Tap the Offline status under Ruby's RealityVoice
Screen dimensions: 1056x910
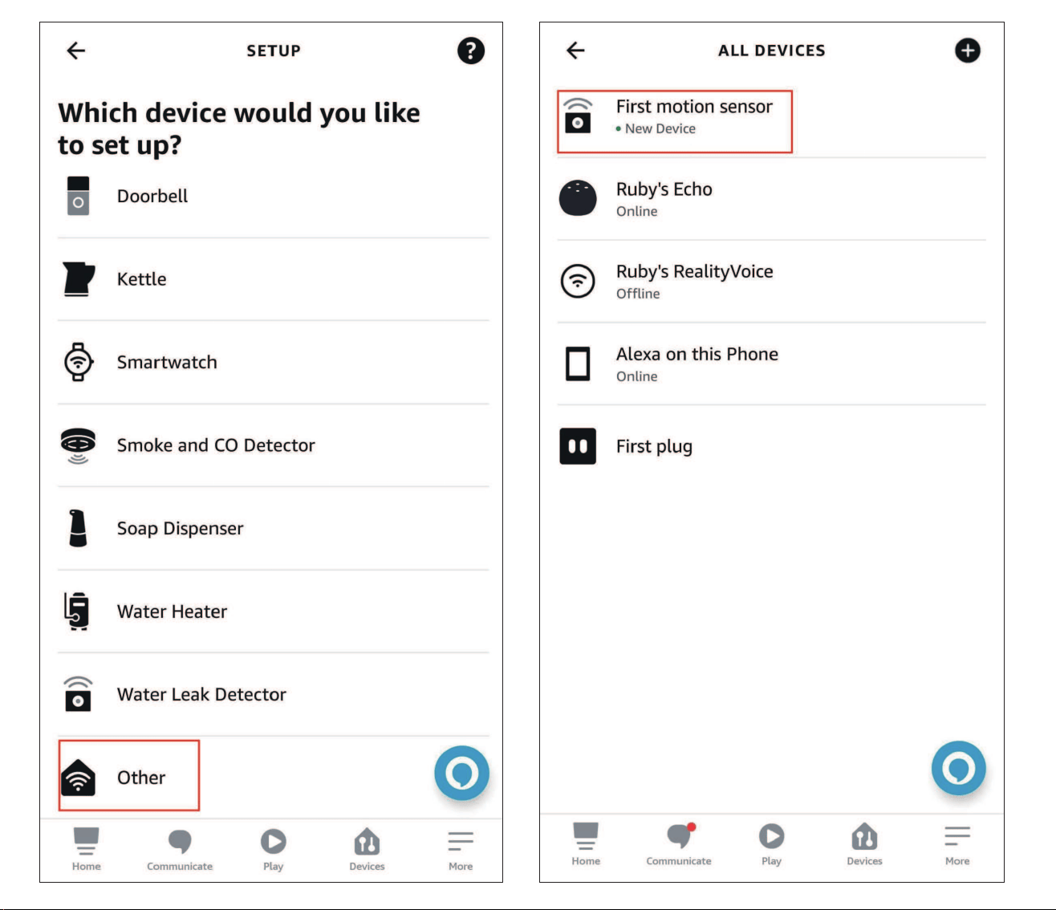[x=638, y=294]
